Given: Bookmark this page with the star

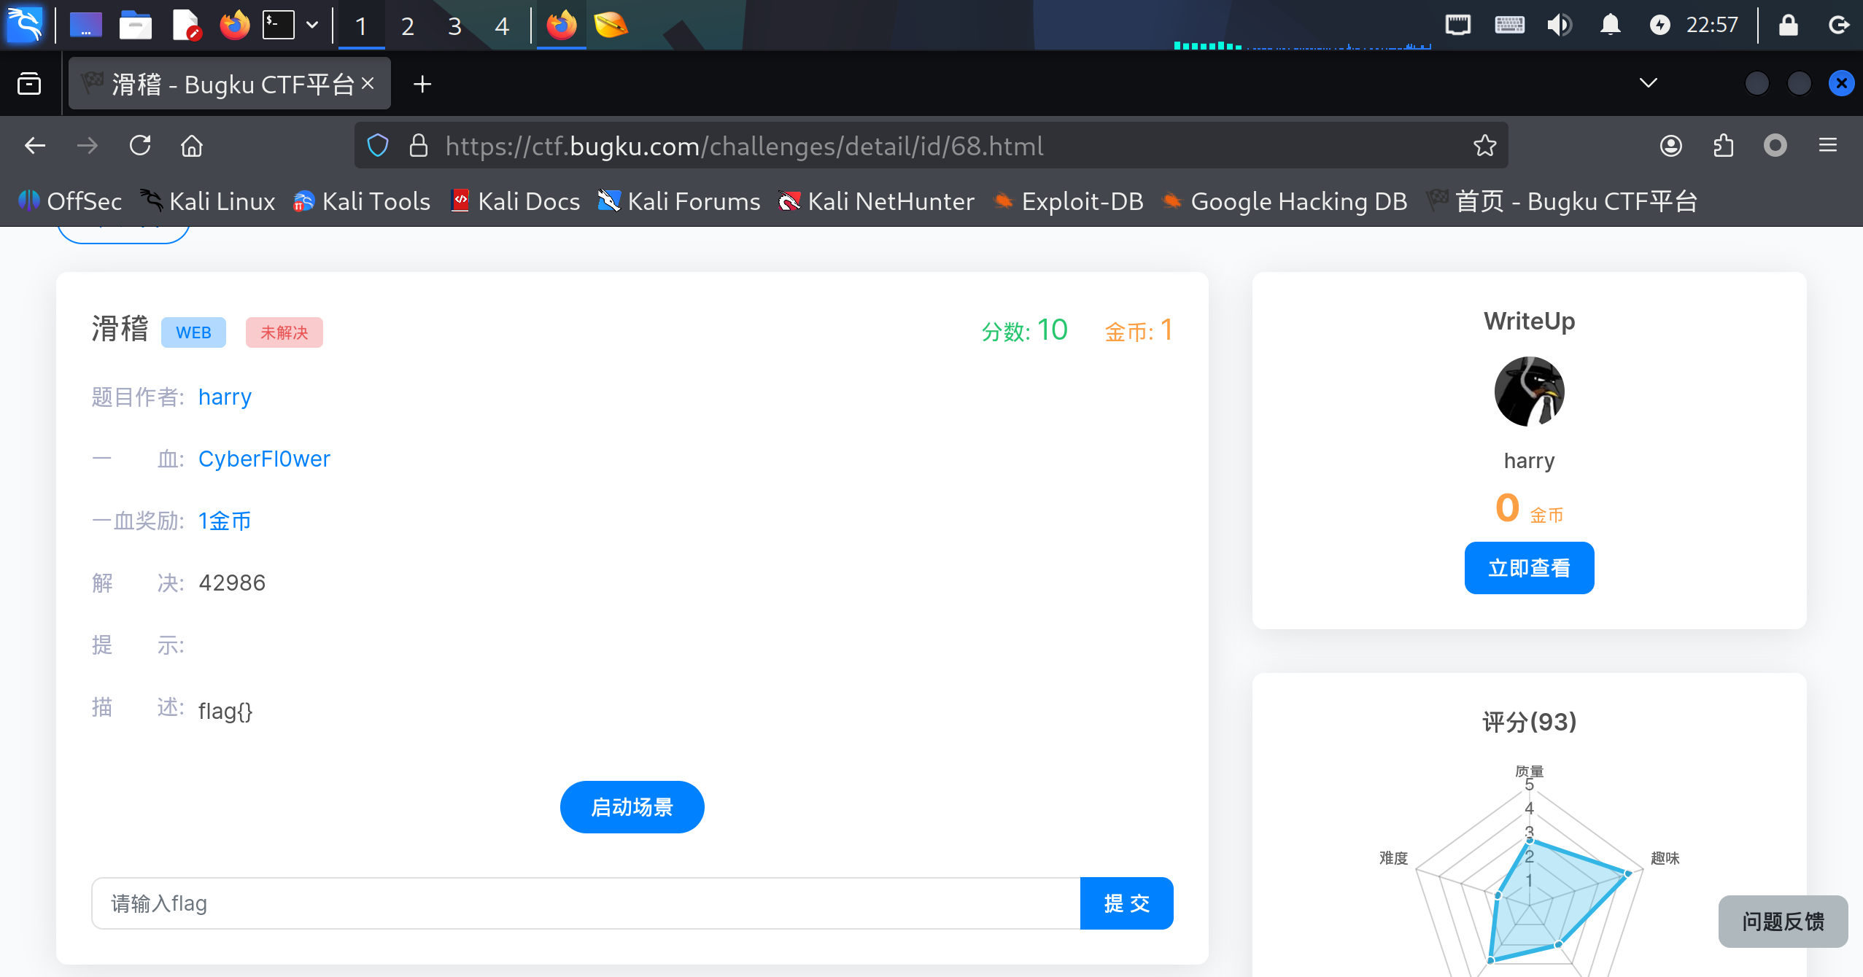Looking at the screenshot, I should pos(1484,146).
